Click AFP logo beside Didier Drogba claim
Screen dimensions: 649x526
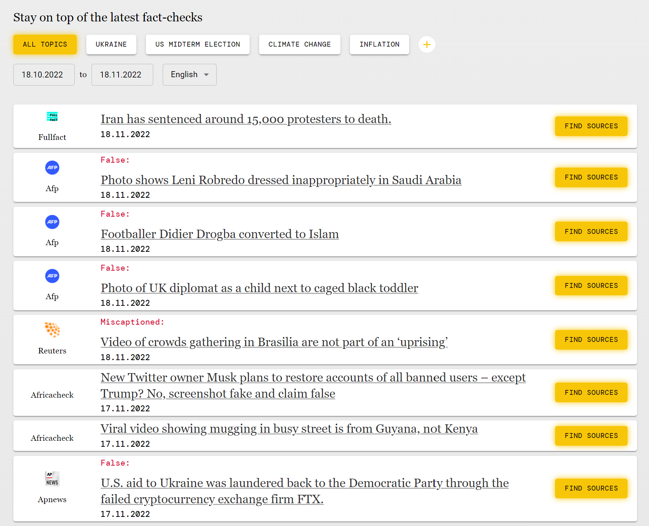52,222
